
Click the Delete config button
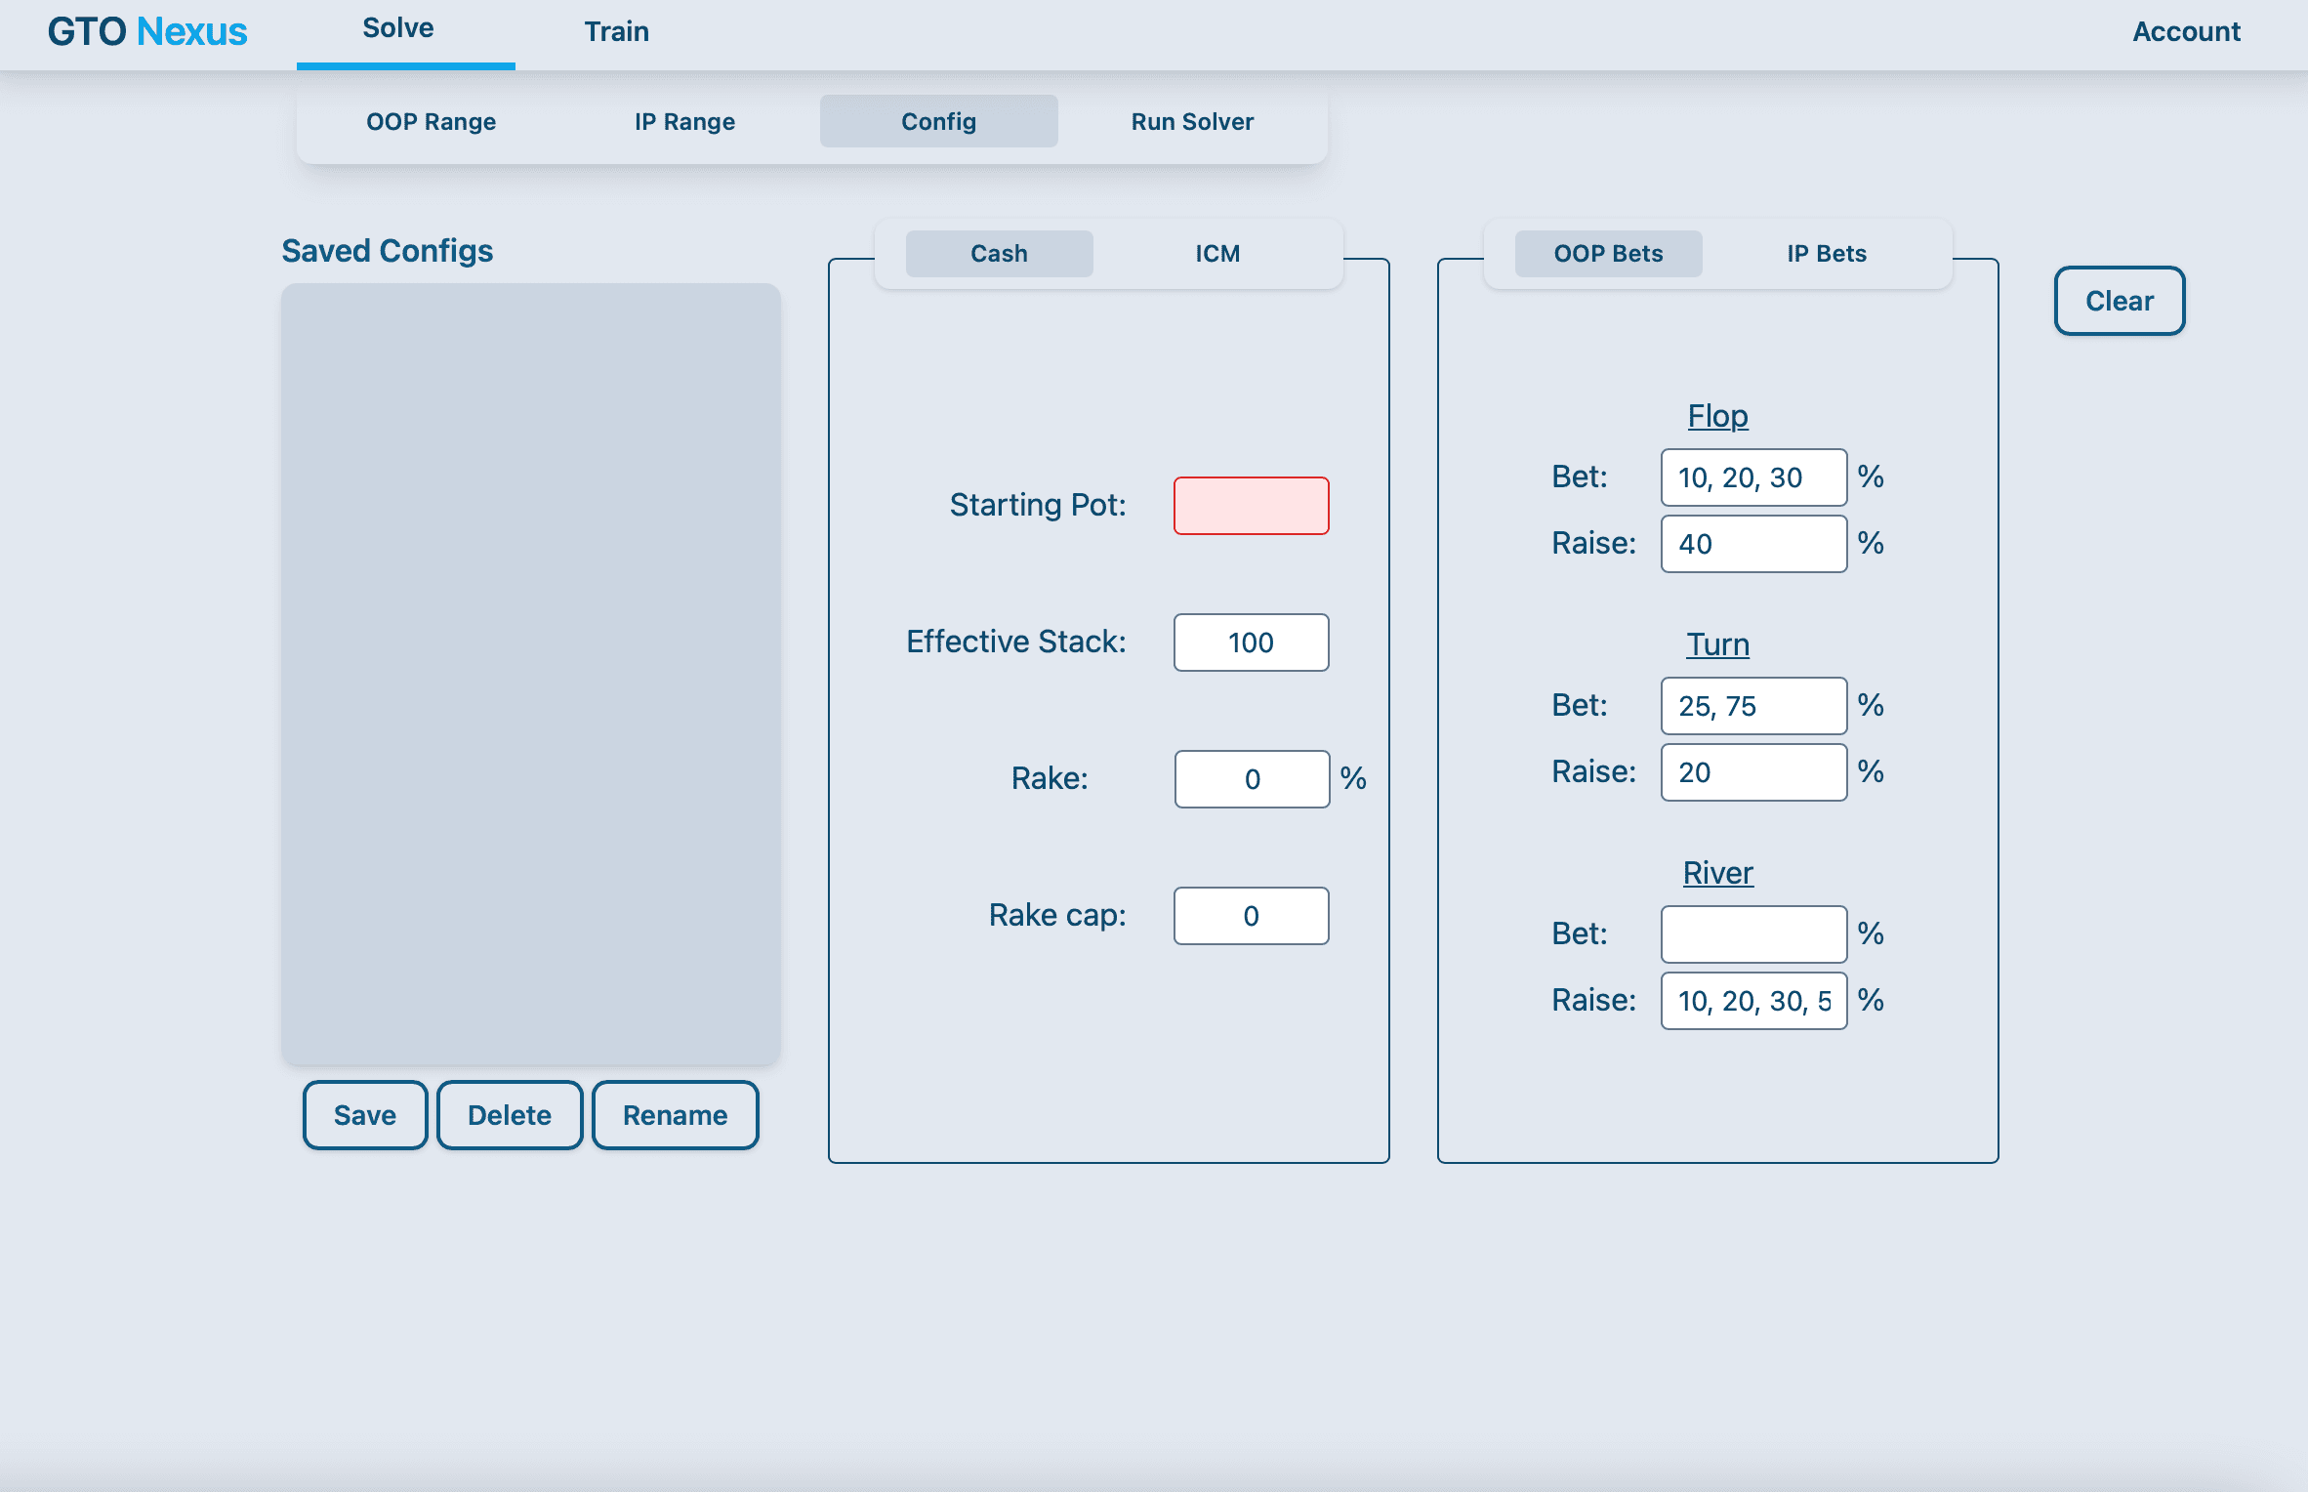[509, 1115]
